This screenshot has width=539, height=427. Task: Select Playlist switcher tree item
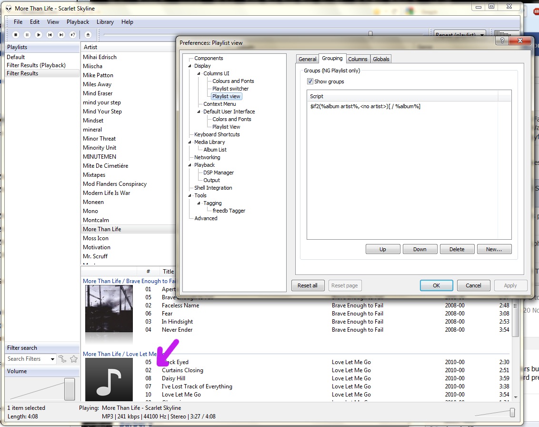(230, 89)
